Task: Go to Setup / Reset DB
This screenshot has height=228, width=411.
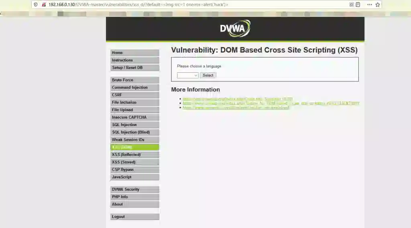Action: pyautogui.click(x=135, y=67)
